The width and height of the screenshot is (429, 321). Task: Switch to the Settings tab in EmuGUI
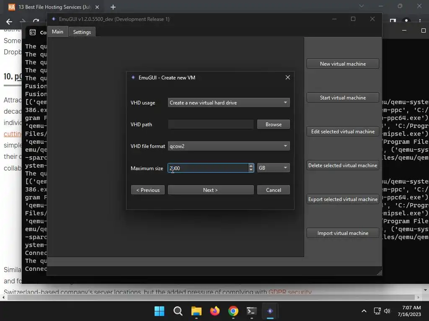point(82,32)
